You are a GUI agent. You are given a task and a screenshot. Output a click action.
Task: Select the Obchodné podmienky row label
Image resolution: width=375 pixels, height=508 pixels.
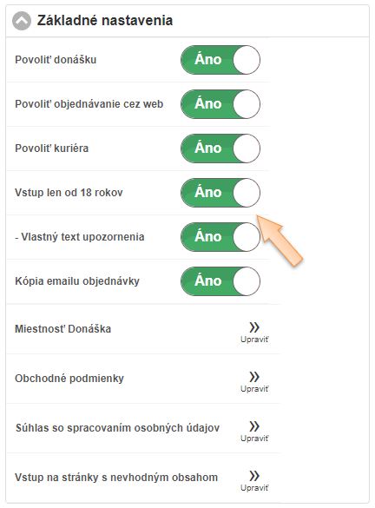(69, 379)
